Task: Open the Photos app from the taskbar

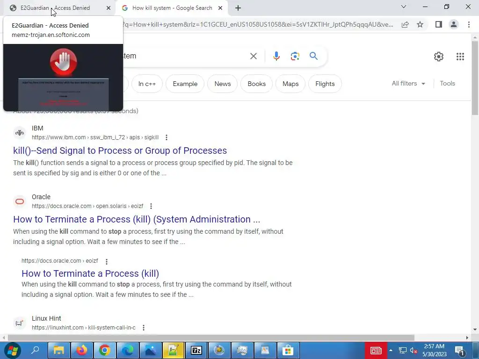Action: point(150,351)
